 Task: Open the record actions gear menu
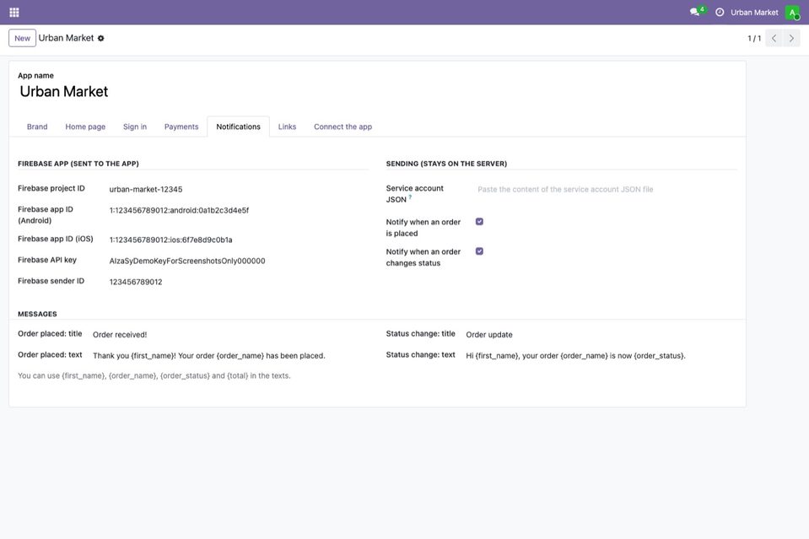101,38
